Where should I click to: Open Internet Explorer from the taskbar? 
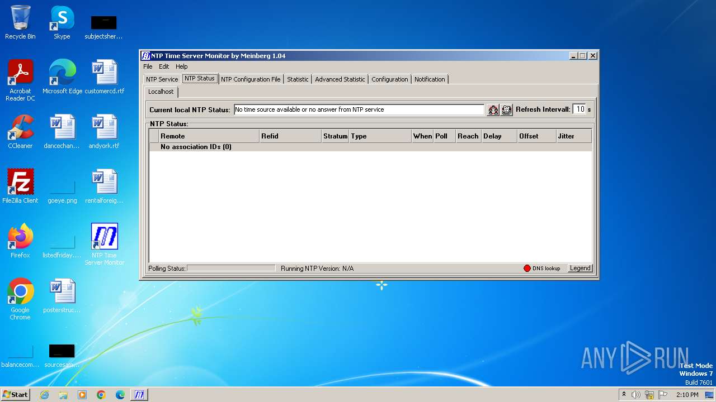click(x=45, y=395)
